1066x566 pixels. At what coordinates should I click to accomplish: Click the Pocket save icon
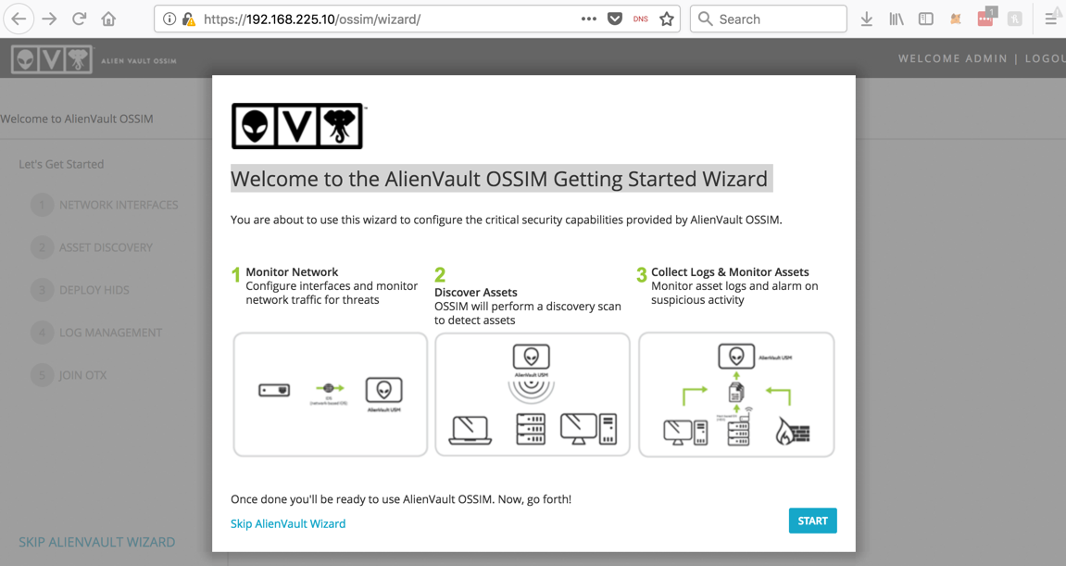tap(615, 19)
